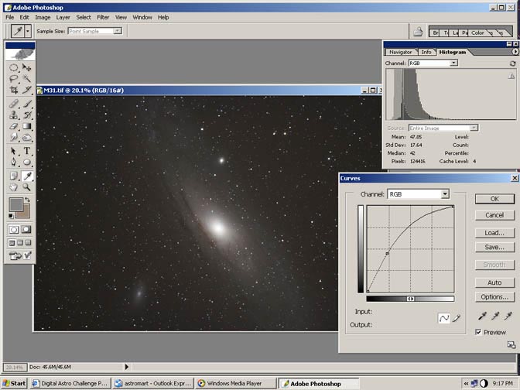Click the black point eyedropper in Curves
Viewport: 520px width, 390px height.
pos(482,316)
